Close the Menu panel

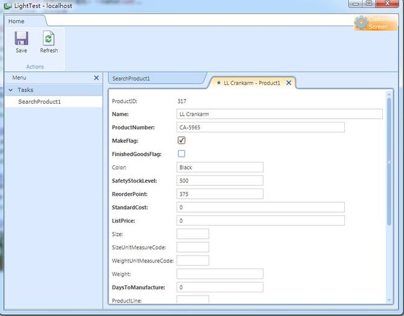[x=96, y=78]
